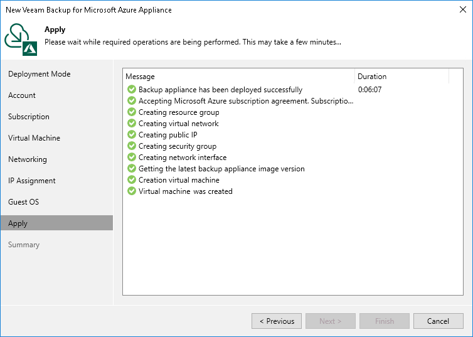Click the green check next to 'Creating resource group'
Screen dimensions: 473x337
(x=132, y=112)
